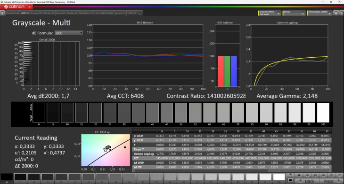Image resolution: width=344 pixels, height=184 pixels.
Task: Click the add tab plus icon
Action: click(x=139, y=13)
